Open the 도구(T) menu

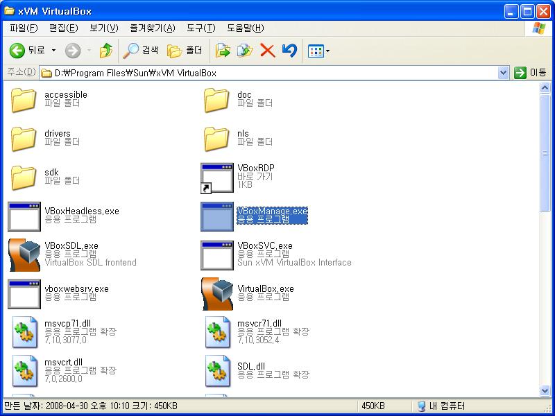tap(200, 28)
